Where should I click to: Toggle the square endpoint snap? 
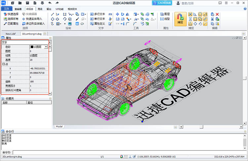[x=195, y=19]
